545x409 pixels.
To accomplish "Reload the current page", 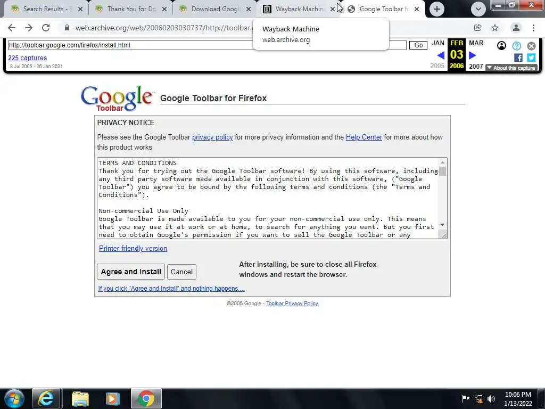I will tap(46, 28).
